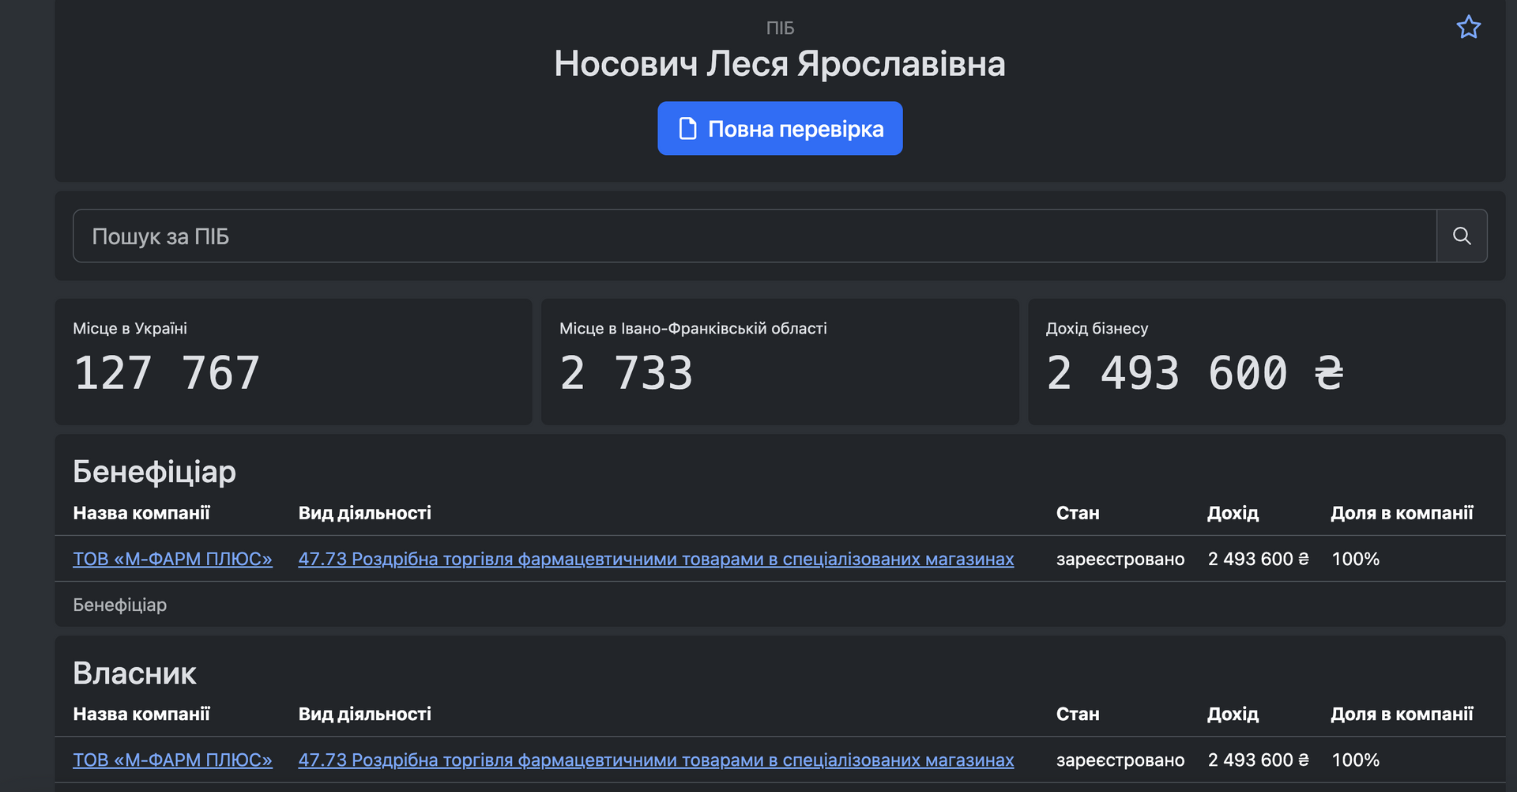Click the Місце в Івано-Франківській області card
1517x792 pixels.
pos(780,361)
